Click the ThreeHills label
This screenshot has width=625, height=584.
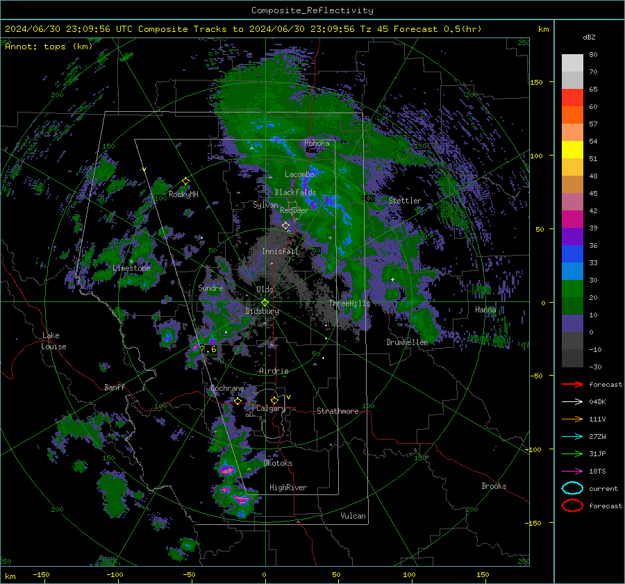349,303
